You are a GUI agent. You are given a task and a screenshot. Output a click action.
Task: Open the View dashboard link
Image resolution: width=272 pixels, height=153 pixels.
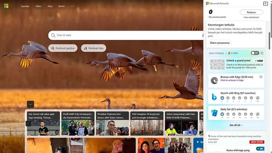(251, 17)
